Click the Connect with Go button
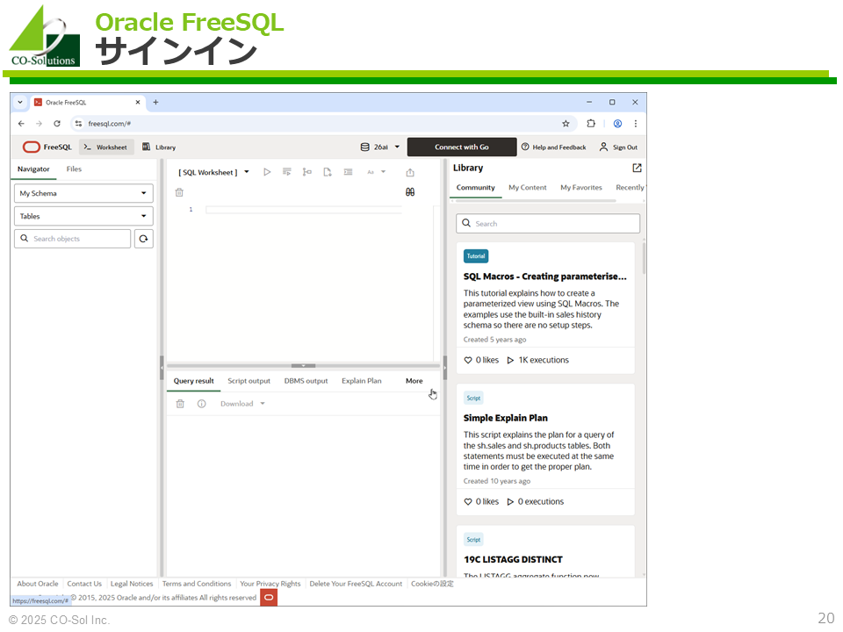Screen dimensions: 843x632 coord(461,147)
